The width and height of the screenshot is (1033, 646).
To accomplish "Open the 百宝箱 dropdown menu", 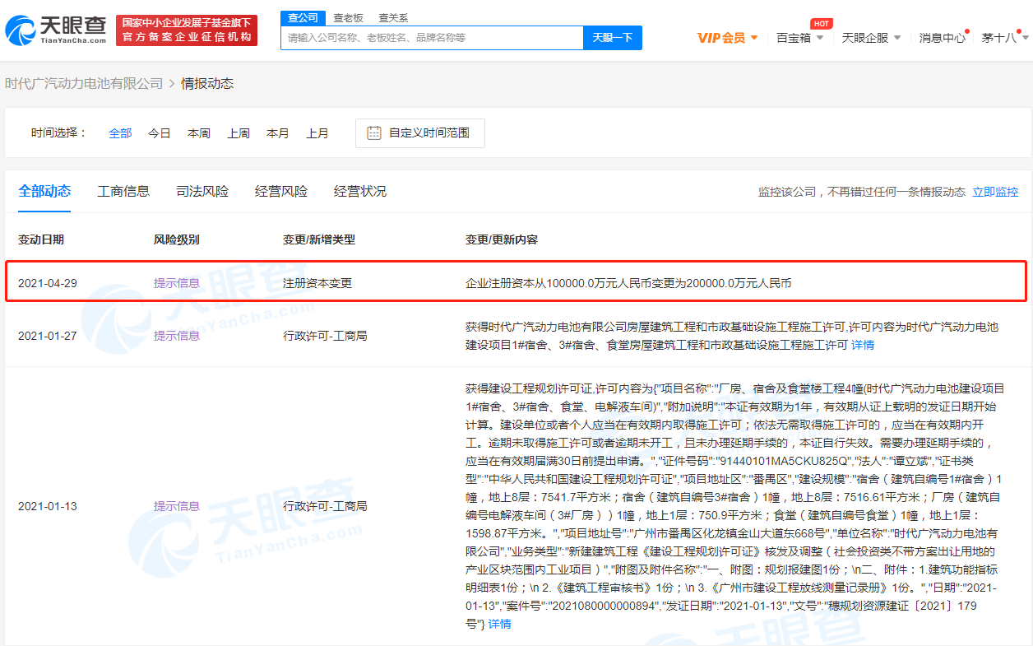I will click(x=799, y=38).
